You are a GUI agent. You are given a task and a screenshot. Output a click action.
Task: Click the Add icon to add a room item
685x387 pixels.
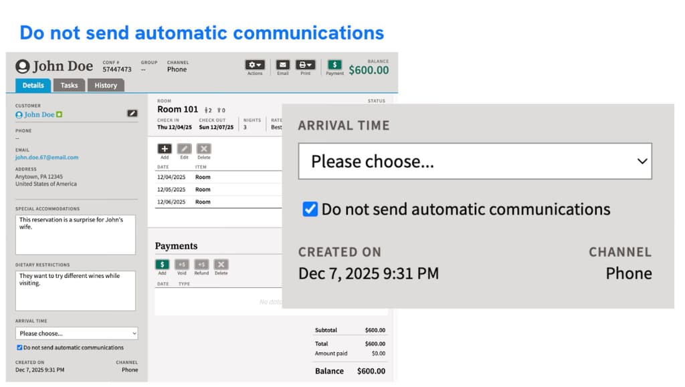(x=165, y=148)
